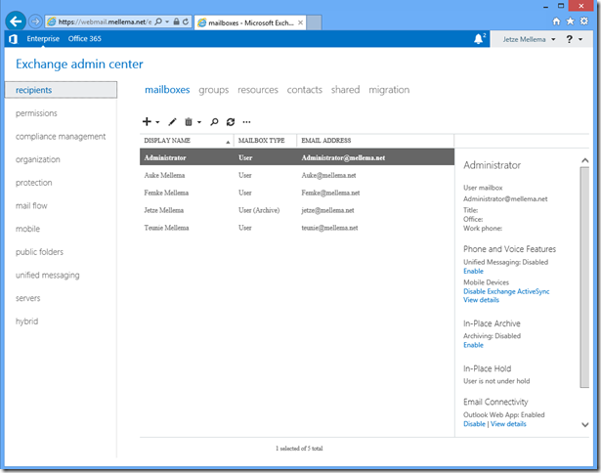
Task: Refresh the mailbox list
Action: (x=230, y=122)
